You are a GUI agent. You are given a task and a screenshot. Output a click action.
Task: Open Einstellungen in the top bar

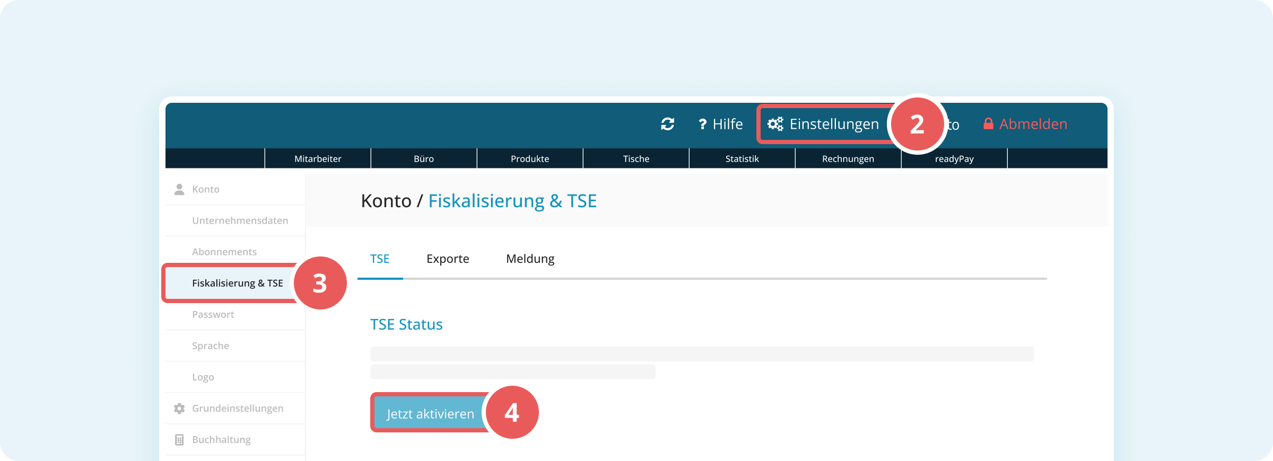point(823,124)
